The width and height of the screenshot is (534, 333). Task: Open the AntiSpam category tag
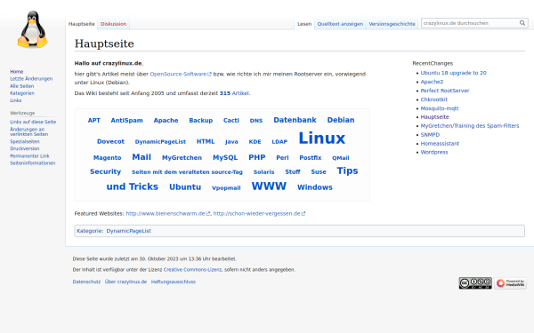coord(126,120)
